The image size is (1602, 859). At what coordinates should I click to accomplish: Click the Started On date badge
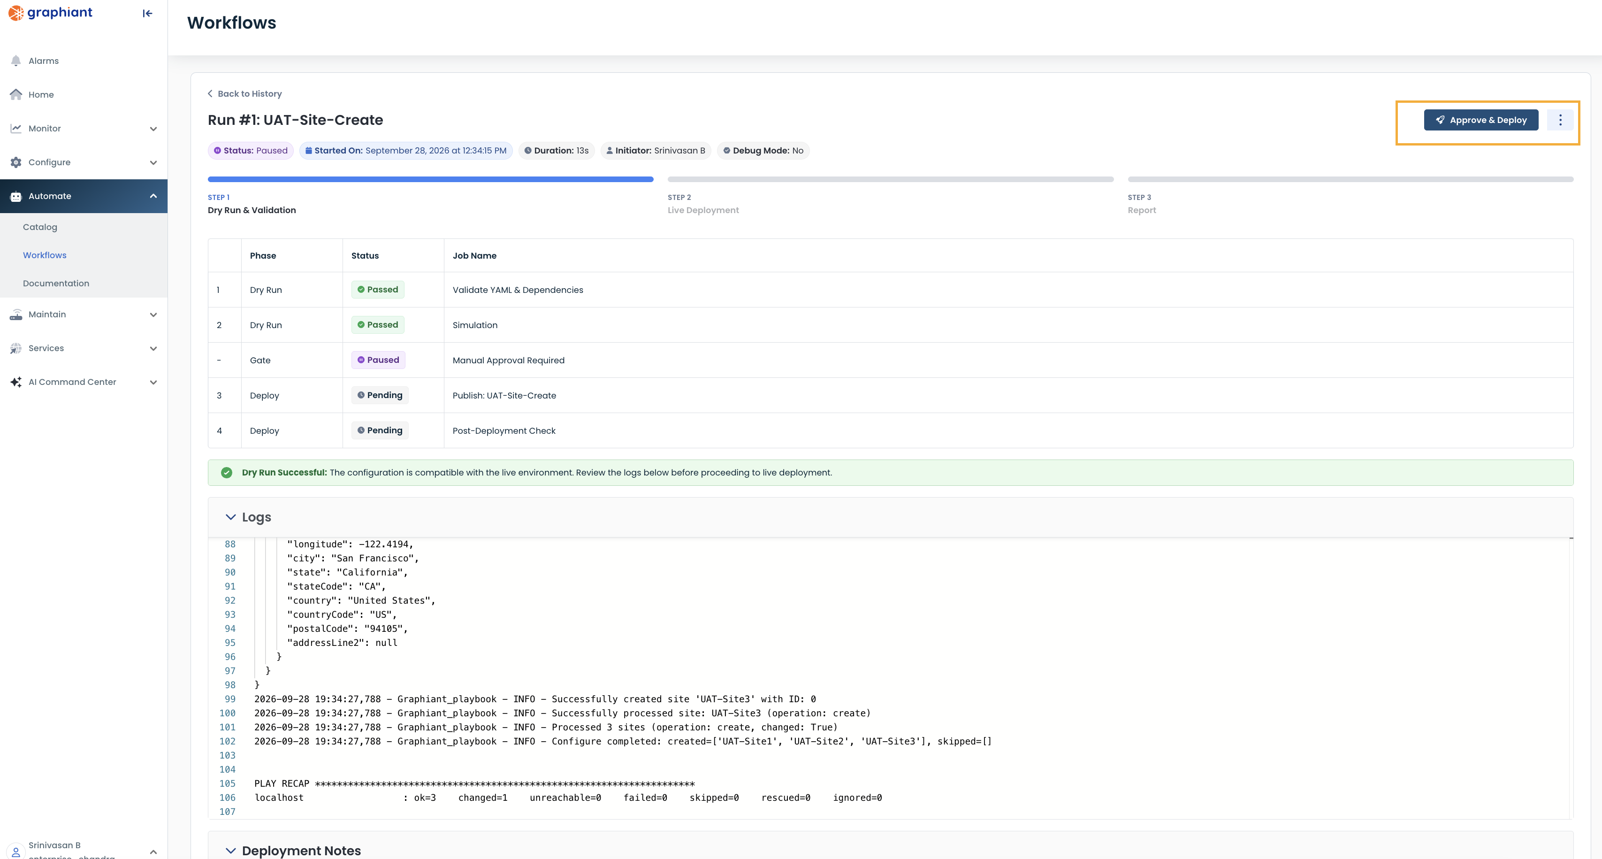pos(406,151)
